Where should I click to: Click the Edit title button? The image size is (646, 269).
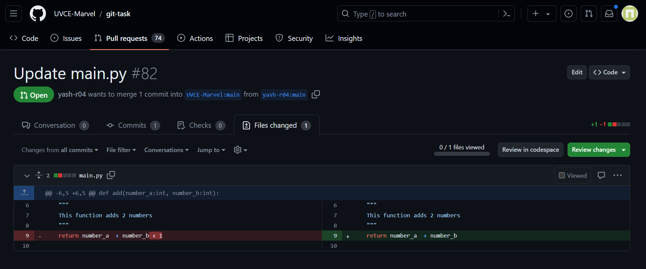(577, 72)
